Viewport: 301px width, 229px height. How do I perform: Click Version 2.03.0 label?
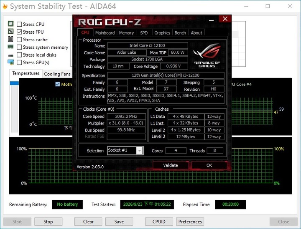tap(90, 167)
